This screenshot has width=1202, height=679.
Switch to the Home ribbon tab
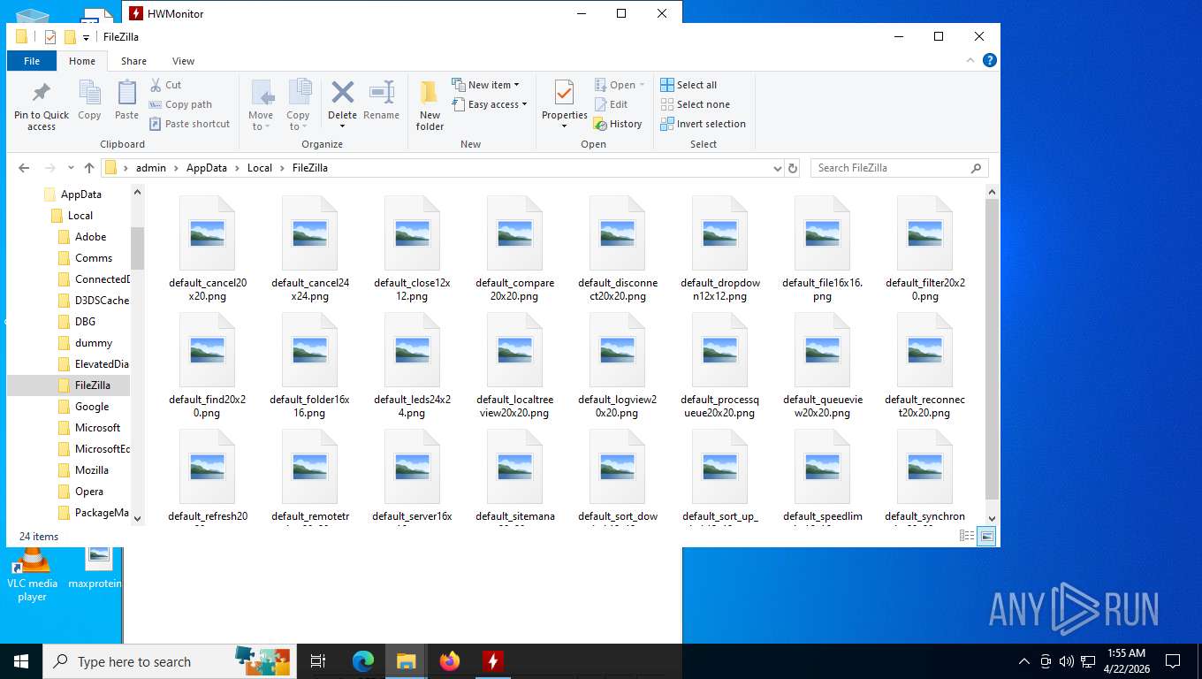click(82, 61)
